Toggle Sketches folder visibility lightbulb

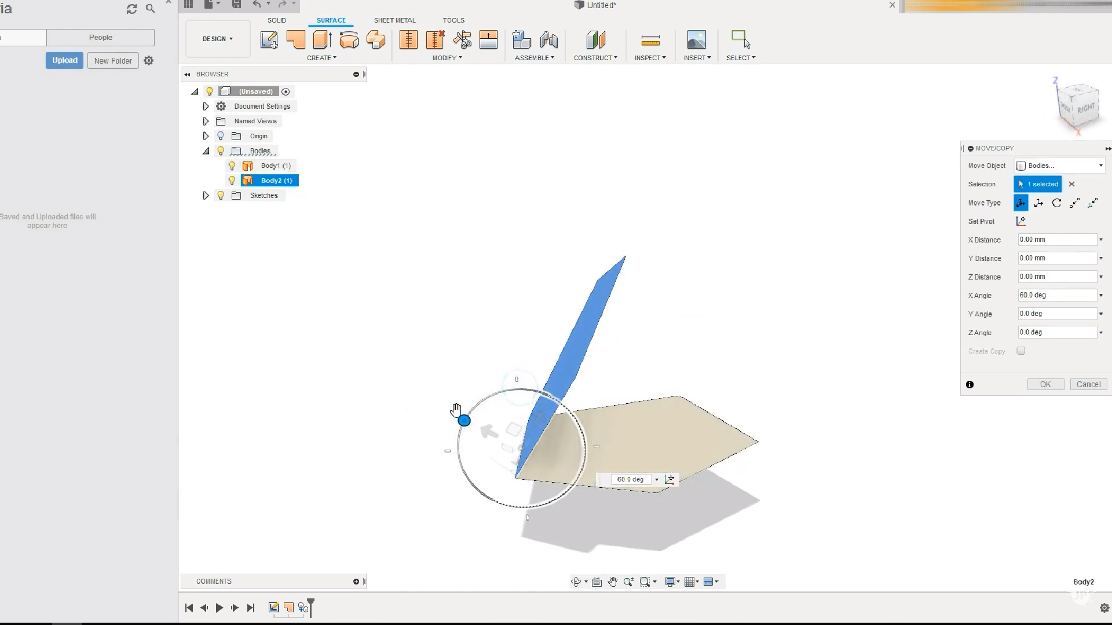click(x=221, y=196)
